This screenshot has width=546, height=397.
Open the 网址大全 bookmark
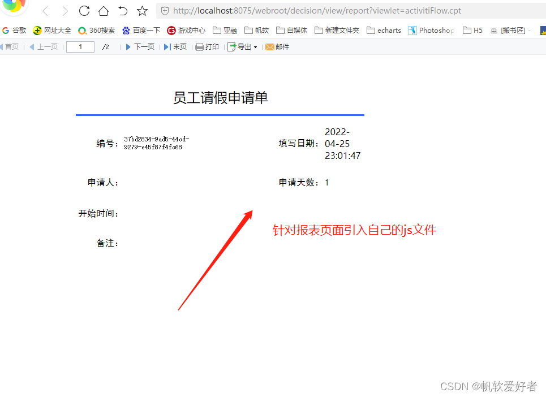pyautogui.click(x=52, y=31)
